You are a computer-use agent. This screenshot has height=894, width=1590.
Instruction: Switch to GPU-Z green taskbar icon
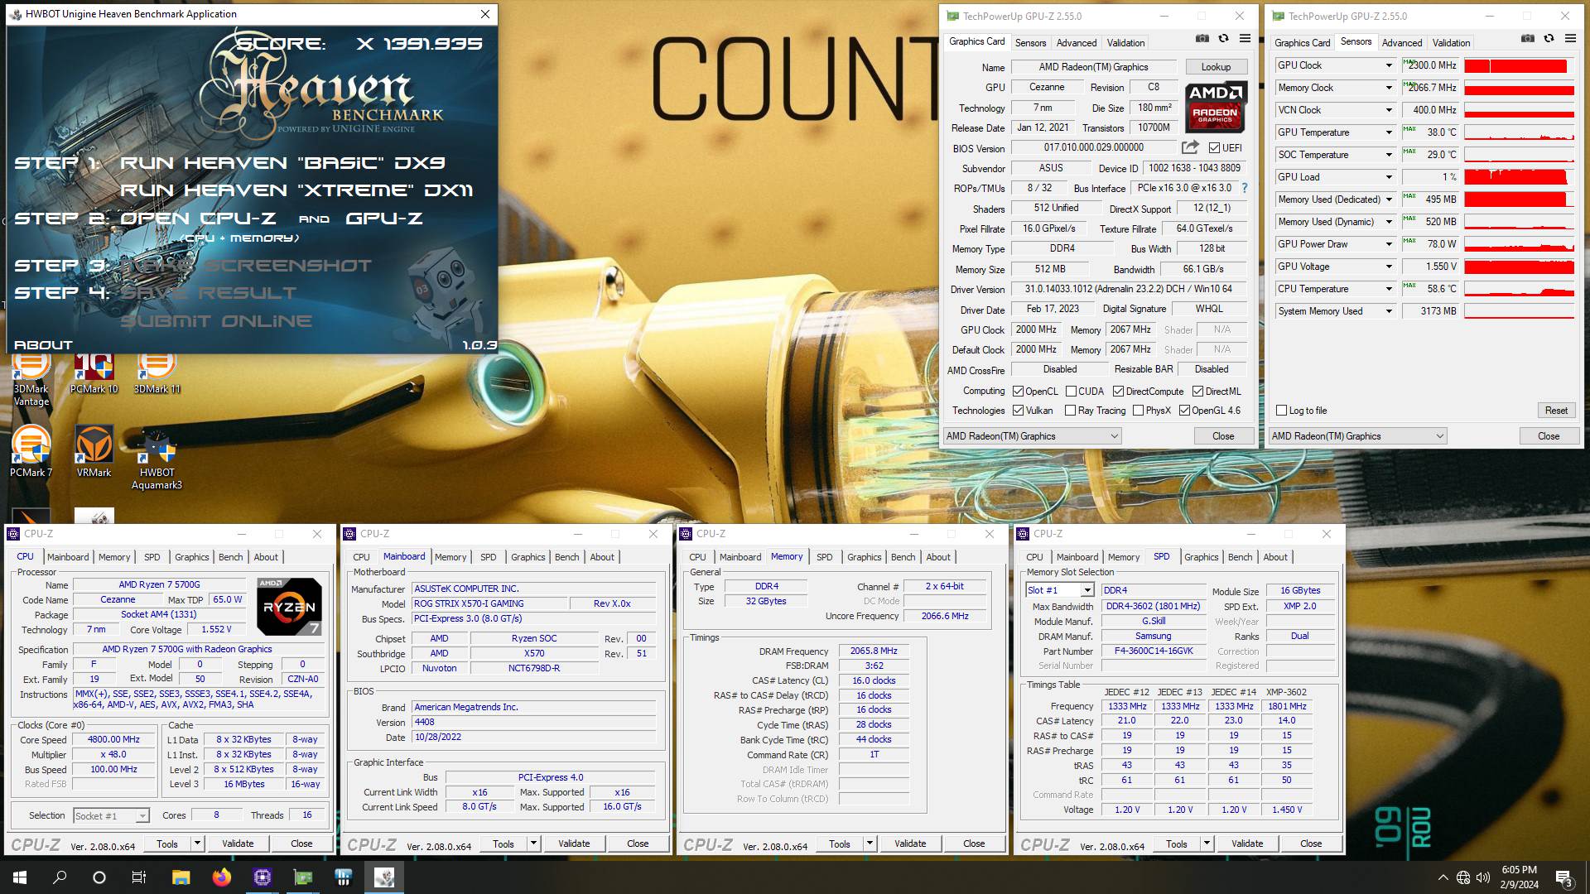[302, 877]
